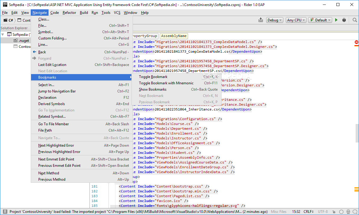Select Last Edit Location entry
359x215 pixels.
[82, 65]
